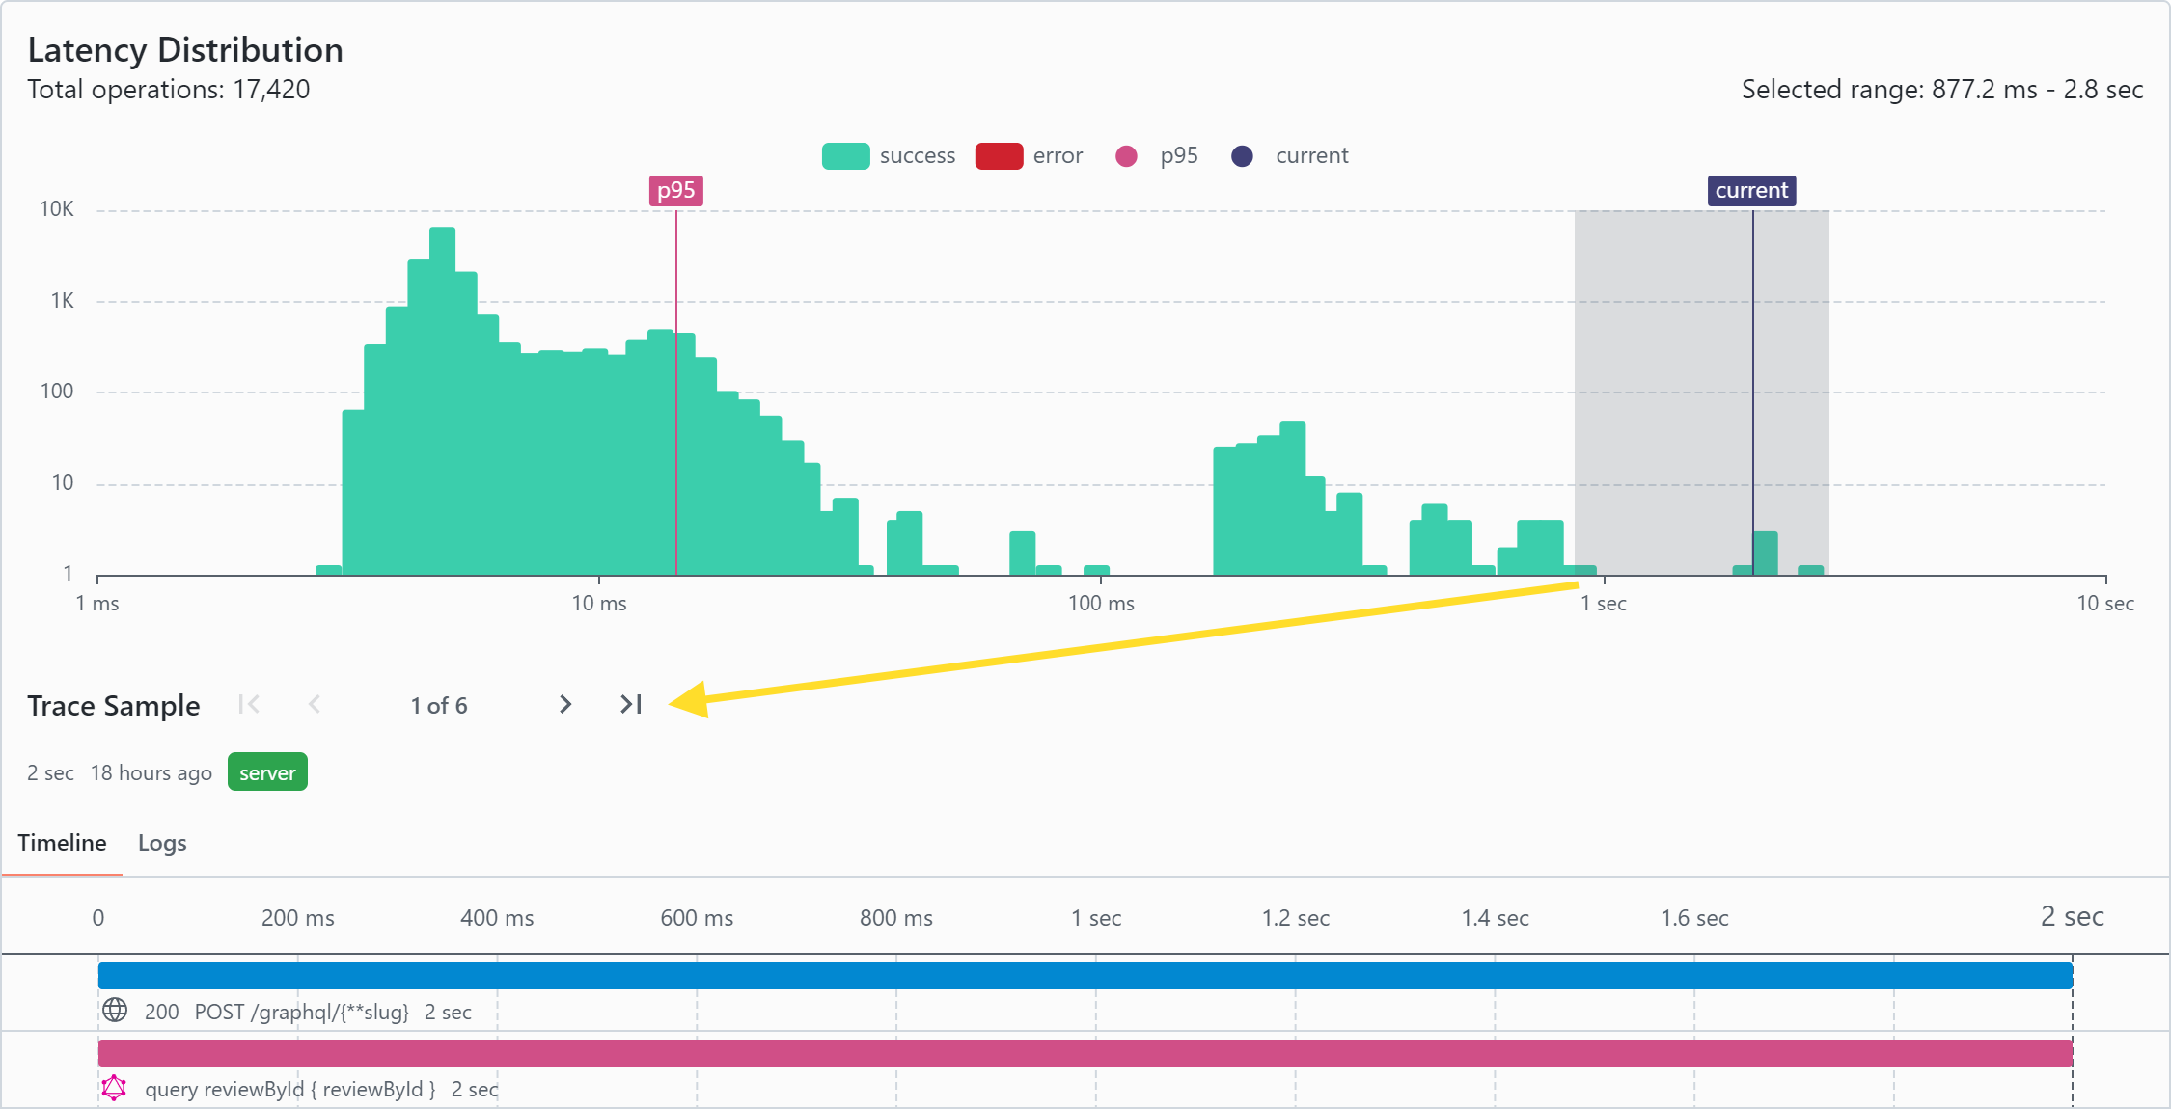2171x1109 pixels.
Task: Click the current marker label on chart
Action: pos(1751,191)
